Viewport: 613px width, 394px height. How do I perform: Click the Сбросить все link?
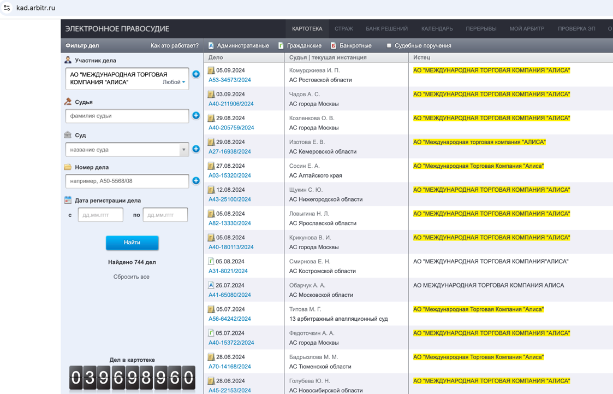tap(132, 277)
